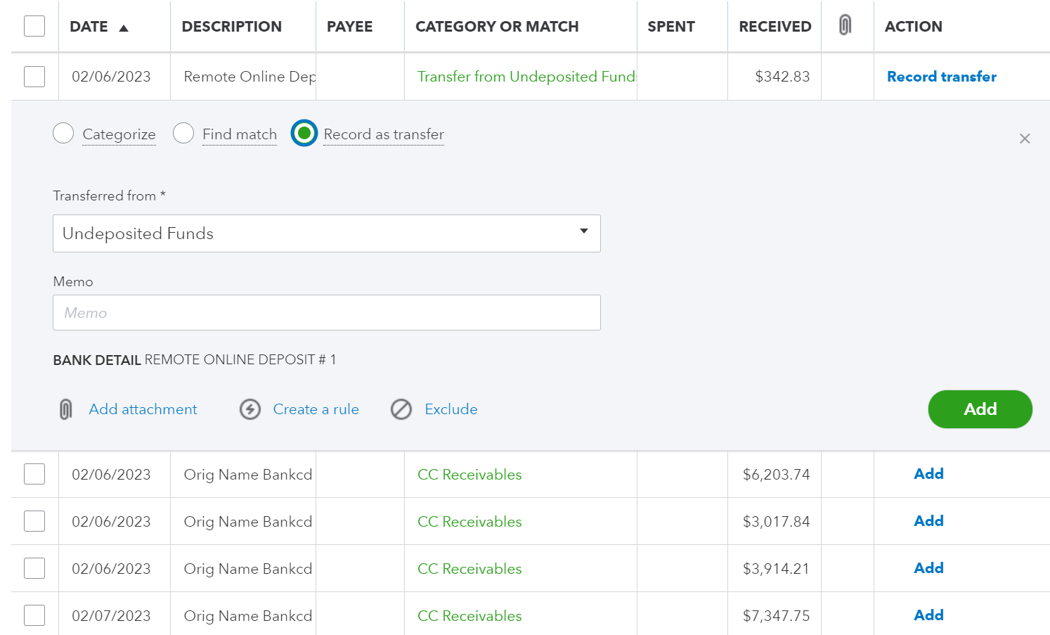Click the RECEIVED column header

(x=775, y=27)
